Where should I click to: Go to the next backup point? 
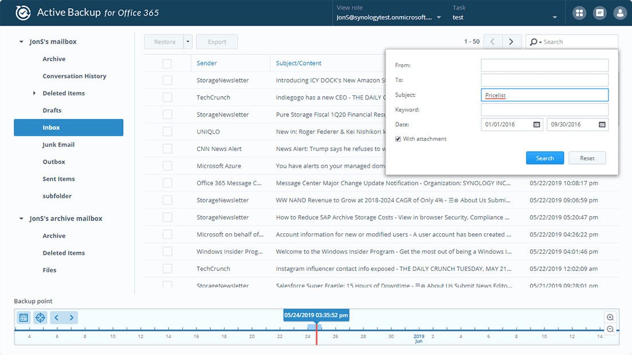(x=72, y=318)
